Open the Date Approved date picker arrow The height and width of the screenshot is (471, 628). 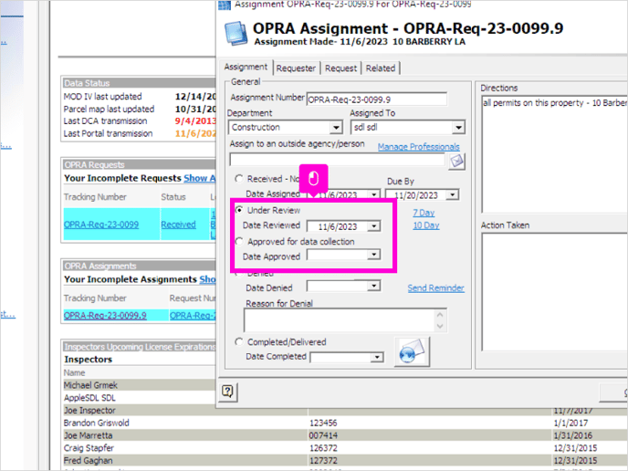373,255
